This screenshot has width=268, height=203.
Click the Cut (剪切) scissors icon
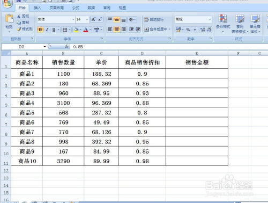point(19,16)
